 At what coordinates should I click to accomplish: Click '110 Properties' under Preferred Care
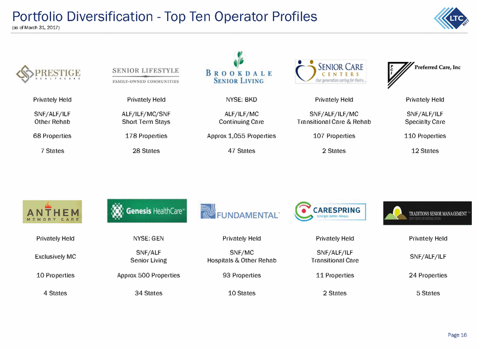pyautogui.click(x=425, y=136)
